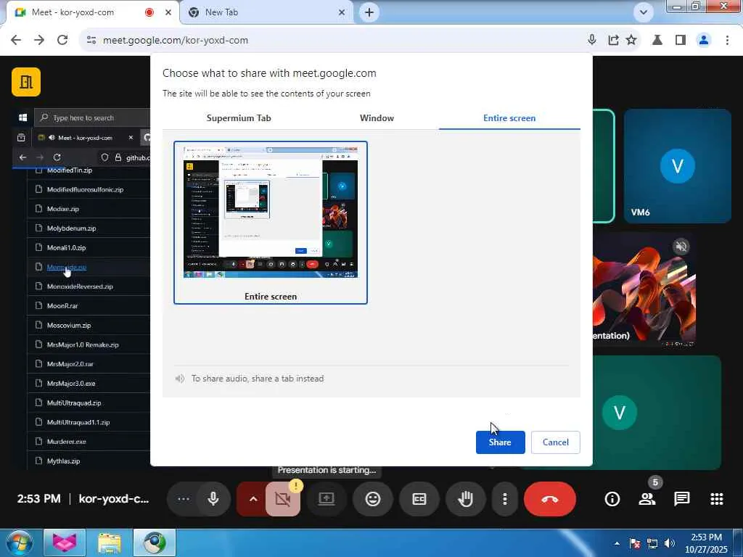Switch to the Supermium Tab option
The height and width of the screenshot is (557, 743).
pos(239,118)
